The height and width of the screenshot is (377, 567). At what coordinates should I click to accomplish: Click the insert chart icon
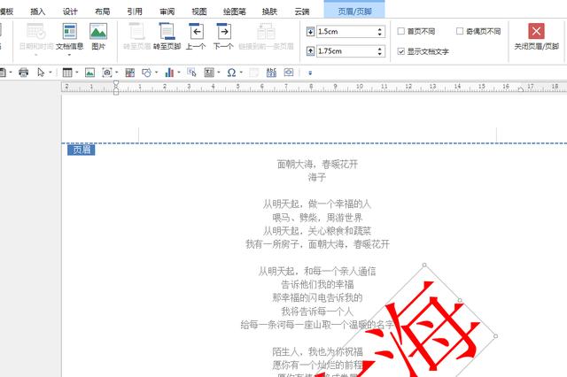[169, 73]
